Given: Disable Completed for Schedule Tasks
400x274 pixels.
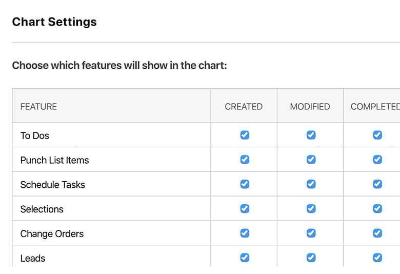Looking at the screenshot, I should [377, 184].
